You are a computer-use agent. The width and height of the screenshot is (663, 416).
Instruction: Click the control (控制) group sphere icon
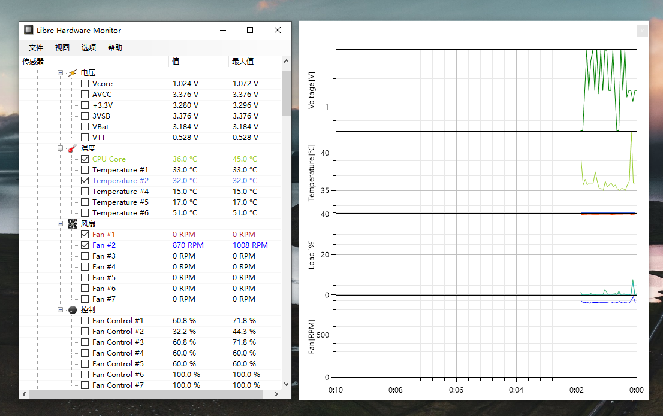(x=73, y=310)
